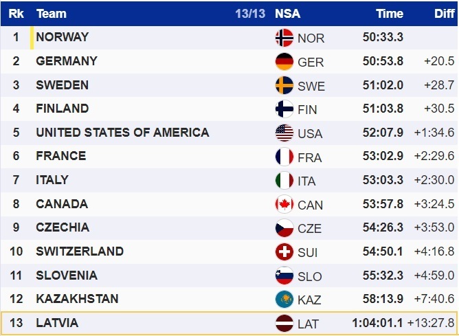Click the Norway flag icon

point(284,38)
